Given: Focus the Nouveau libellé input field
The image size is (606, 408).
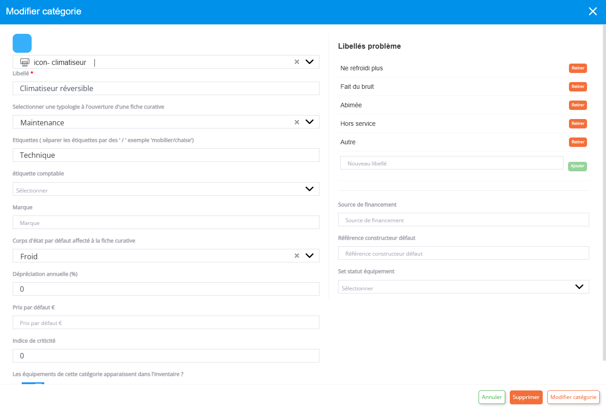Looking at the screenshot, I should click(451, 163).
